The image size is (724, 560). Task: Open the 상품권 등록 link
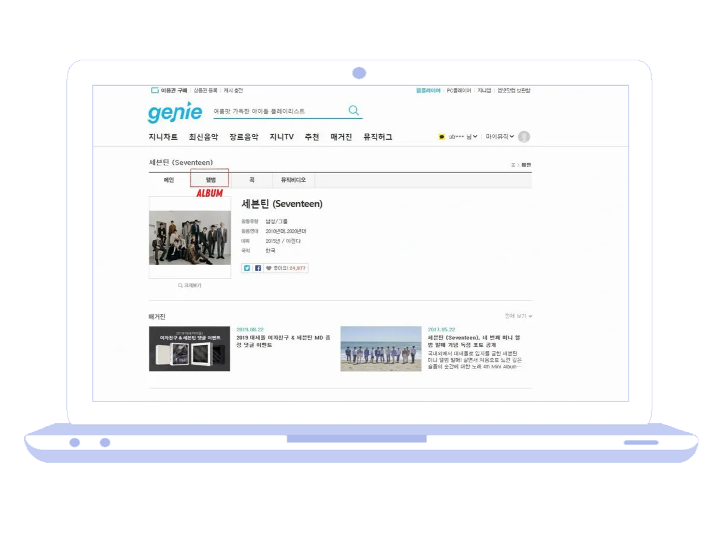coord(205,91)
